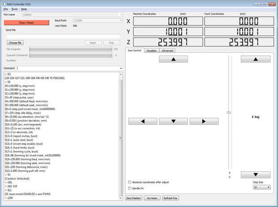This screenshot has height=207, width=278.
Task: Click the '$13=0 (report inches, bool)' line
Action: click(21, 136)
